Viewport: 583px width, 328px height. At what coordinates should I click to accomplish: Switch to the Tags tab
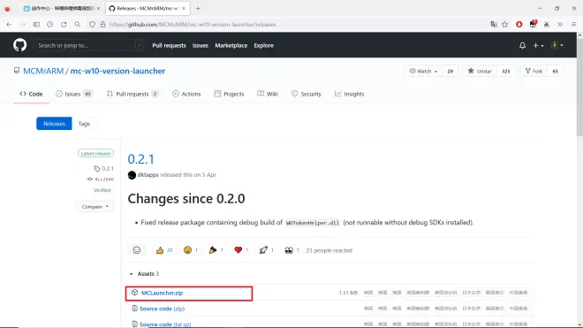pyautogui.click(x=84, y=124)
